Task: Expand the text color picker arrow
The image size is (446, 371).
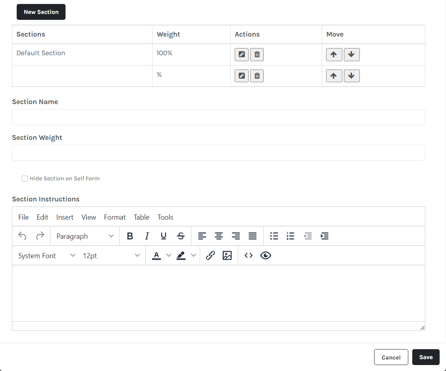Action: tap(169, 255)
